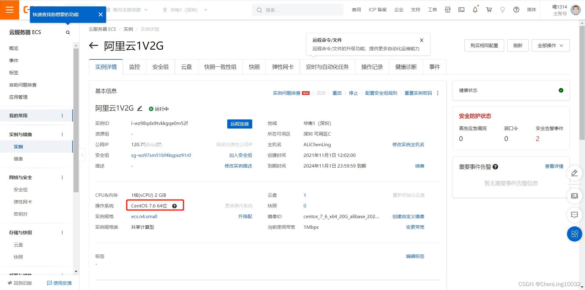
Task: Go back using the left arrow
Action: coord(93,46)
